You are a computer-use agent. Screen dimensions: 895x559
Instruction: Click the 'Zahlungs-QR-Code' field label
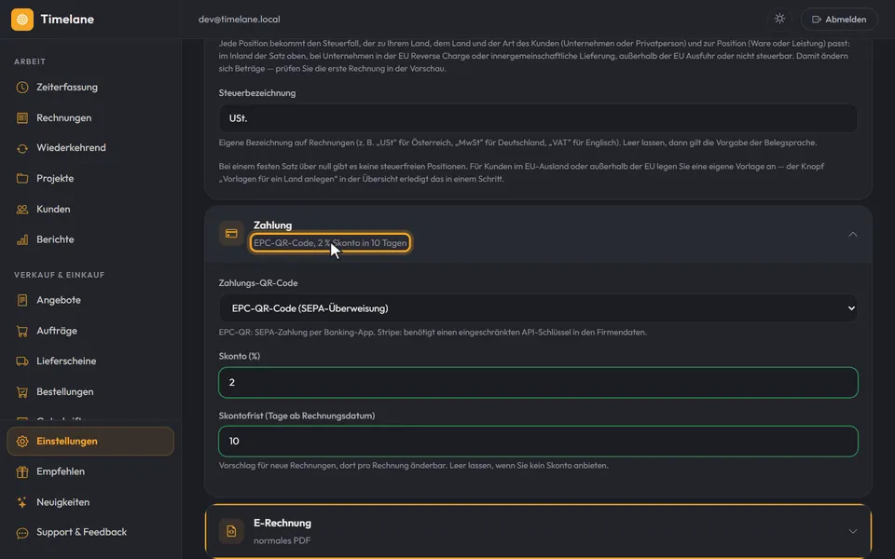coord(258,283)
